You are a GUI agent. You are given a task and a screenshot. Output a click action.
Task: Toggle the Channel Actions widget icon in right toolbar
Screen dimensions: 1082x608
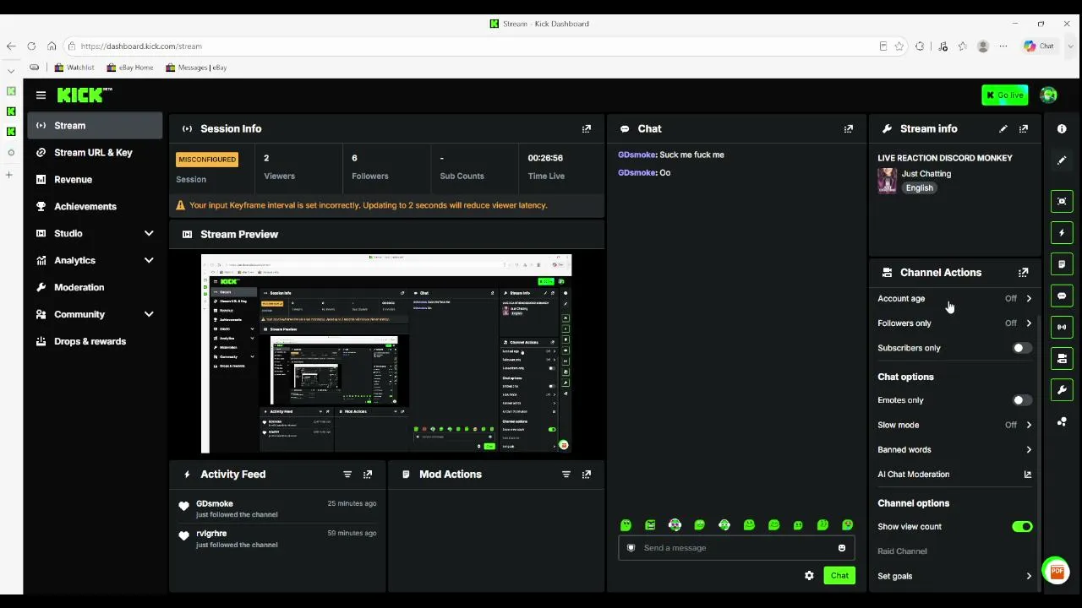tap(1062, 358)
